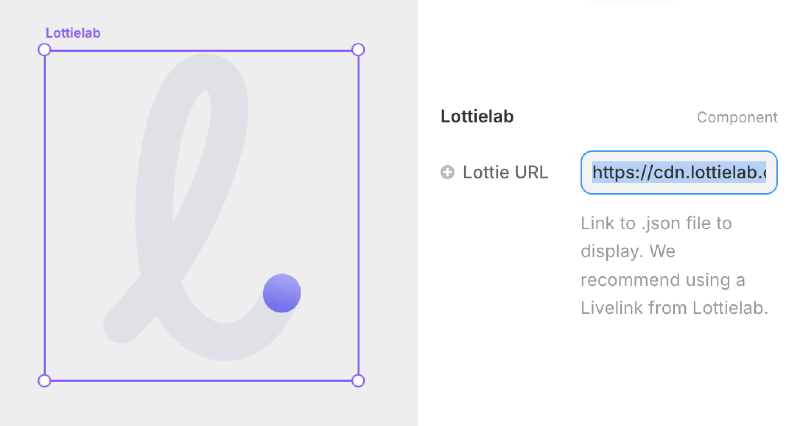Click the top-right selection resize handle

358,50
